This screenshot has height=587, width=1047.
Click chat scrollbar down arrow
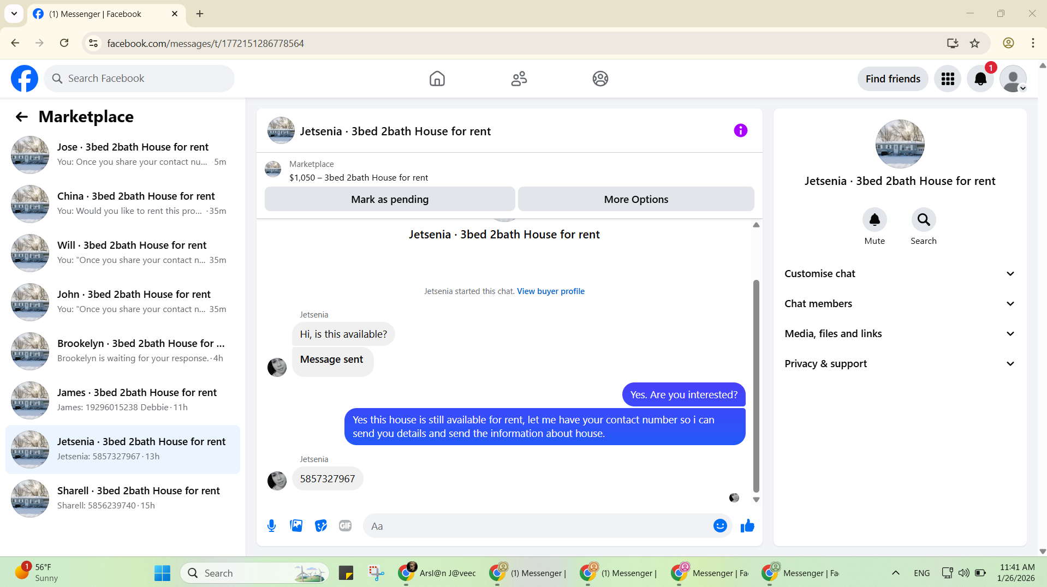pyautogui.click(x=756, y=499)
